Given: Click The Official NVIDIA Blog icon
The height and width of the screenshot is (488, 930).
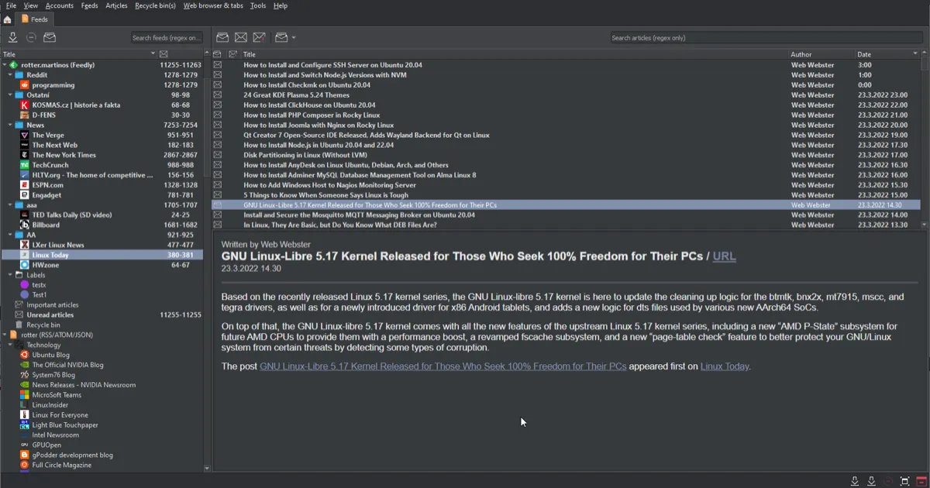Looking at the screenshot, I should tap(25, 365).
